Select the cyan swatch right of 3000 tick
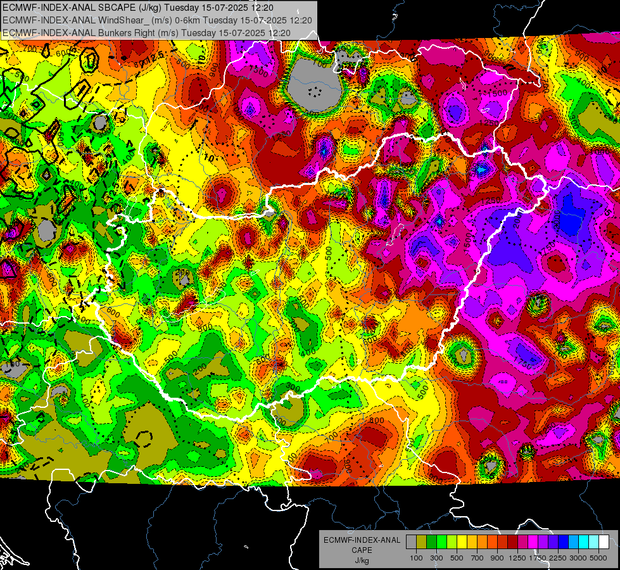 (x=584, y=542)
